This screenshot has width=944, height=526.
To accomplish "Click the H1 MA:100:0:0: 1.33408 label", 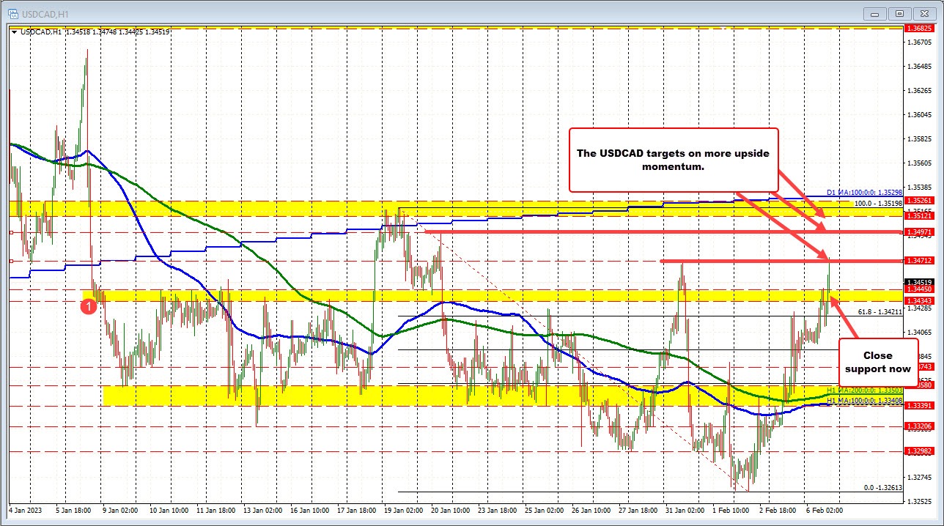I will [865, 401].
